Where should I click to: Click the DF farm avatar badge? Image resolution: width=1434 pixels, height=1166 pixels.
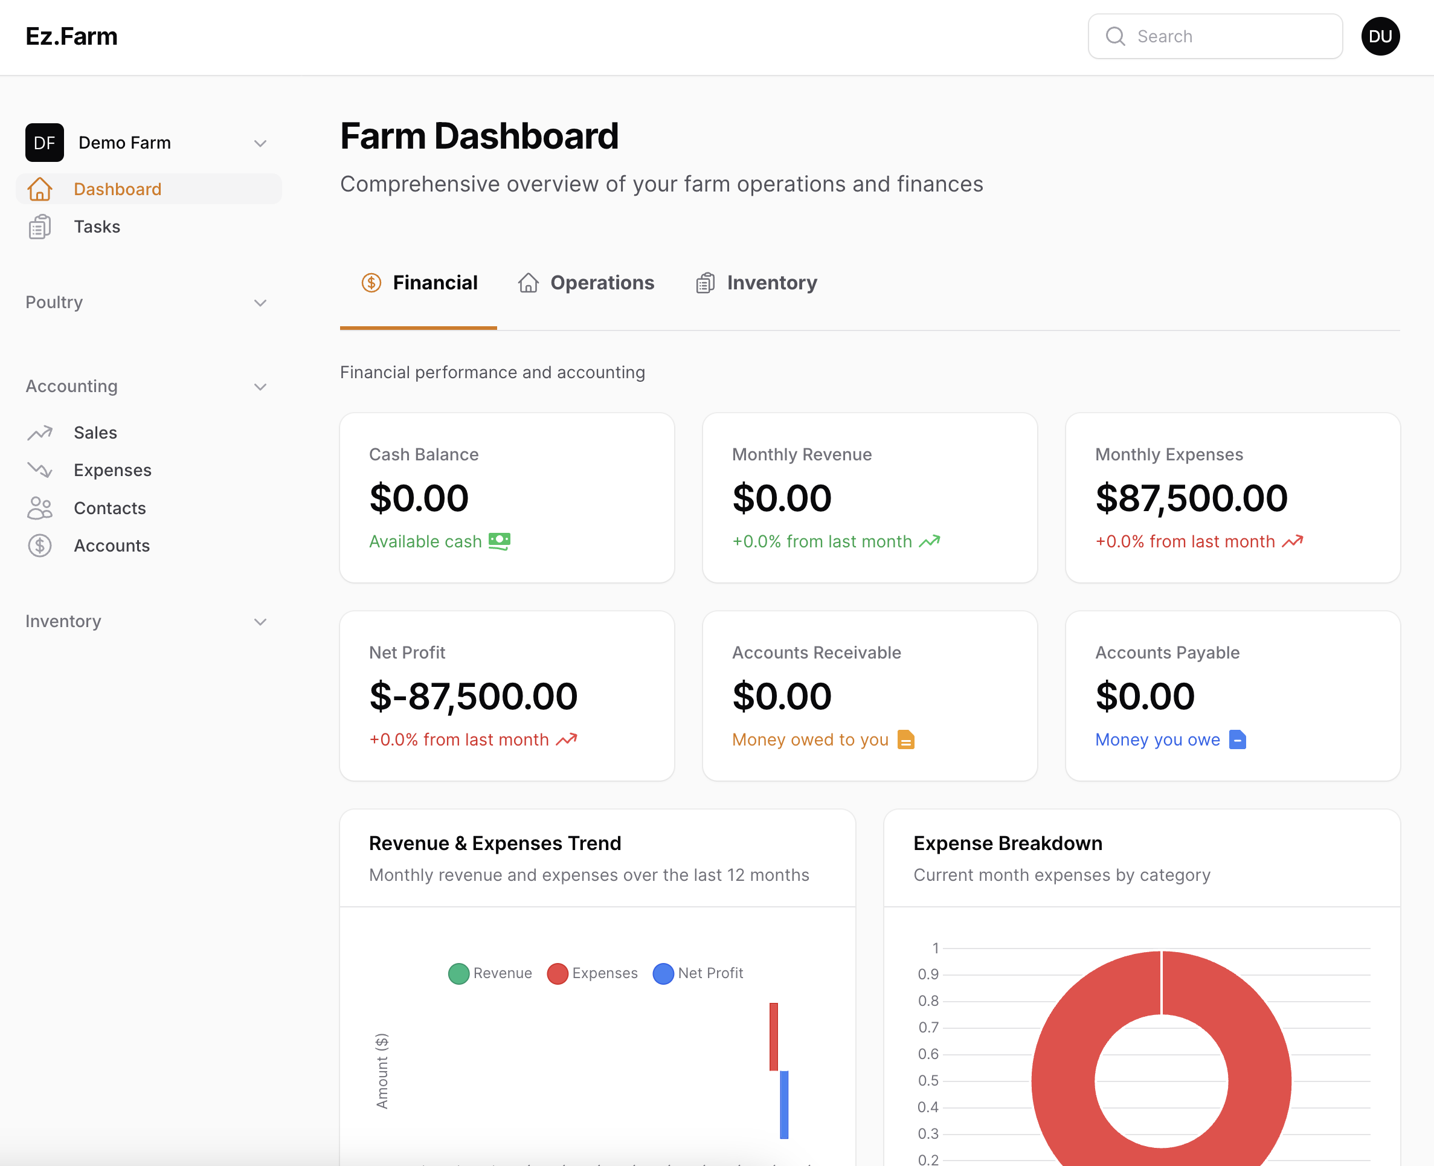44,143
